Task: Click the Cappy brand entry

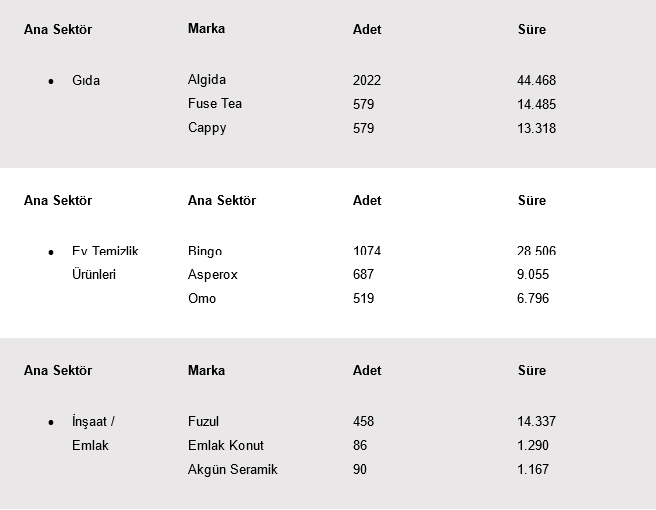Action: click(207, 128)
